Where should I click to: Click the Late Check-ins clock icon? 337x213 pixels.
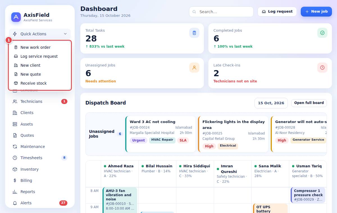click(322, 68)
